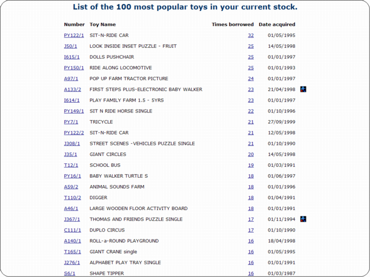This screenshot has width=370, height=277.
Task: Open toy number T12/1 link
Action: click(x=71, y=166)
